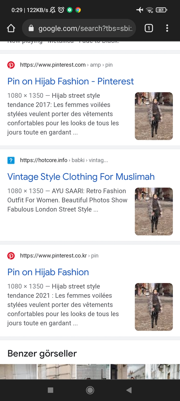The width and height of the screenshot is (180, 401).
Task: Open Chrome's three-dot overflow menu
Action: click(x=167, y=28)
